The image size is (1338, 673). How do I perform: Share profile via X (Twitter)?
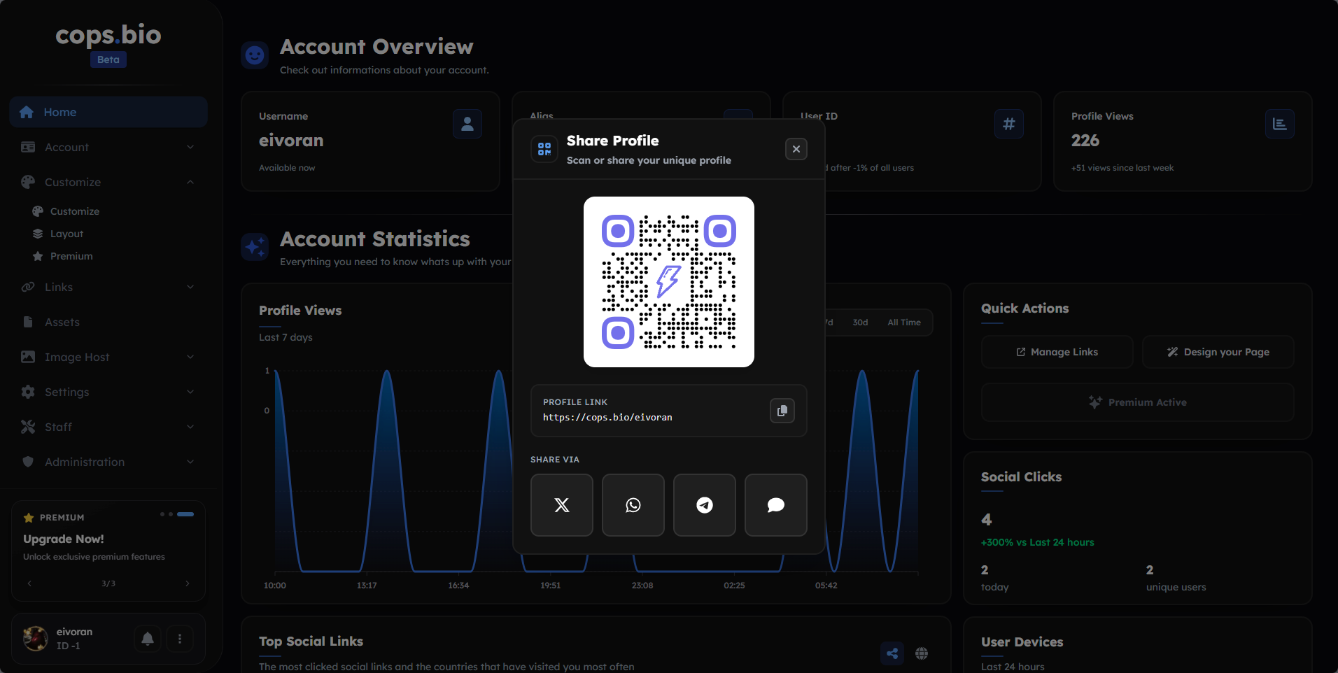pos(561,505)
